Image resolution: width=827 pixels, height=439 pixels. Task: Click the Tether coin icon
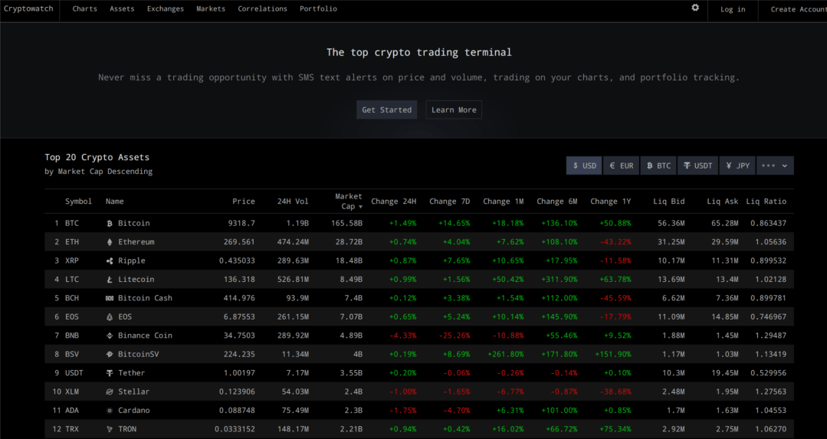coord(110,373)
